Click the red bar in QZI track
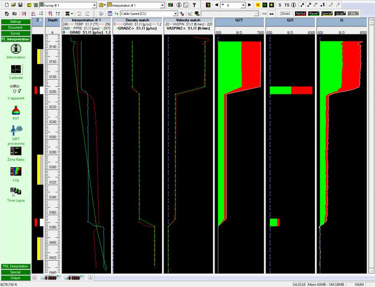 pyautogui.click(x=301, y=91)
